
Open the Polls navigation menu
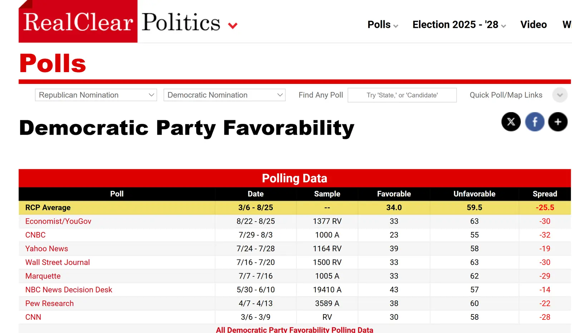383,25
